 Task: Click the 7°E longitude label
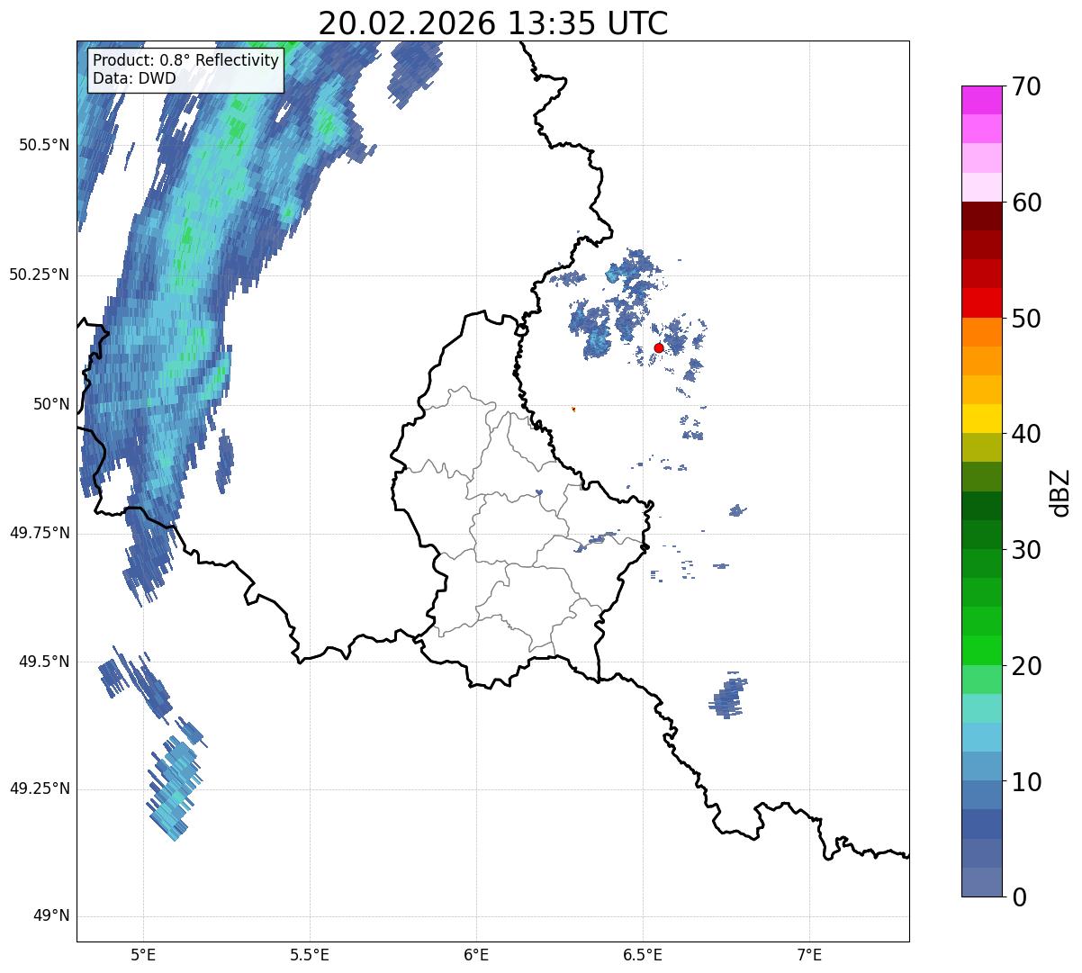tap(809, 954)
